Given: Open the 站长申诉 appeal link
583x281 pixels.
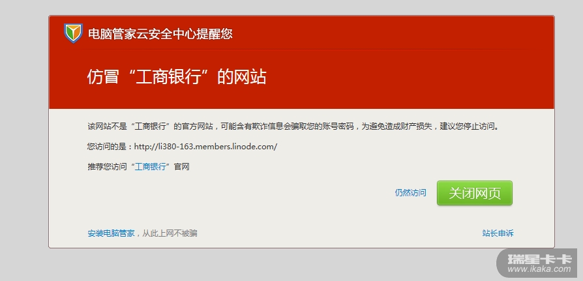Looking at the screenshot, I should tap(498, 233).
